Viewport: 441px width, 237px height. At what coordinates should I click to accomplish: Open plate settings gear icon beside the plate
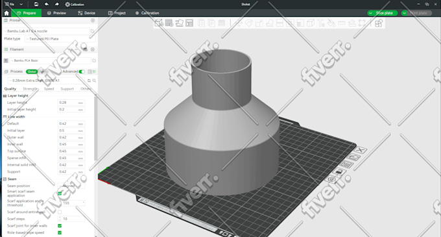332,179
